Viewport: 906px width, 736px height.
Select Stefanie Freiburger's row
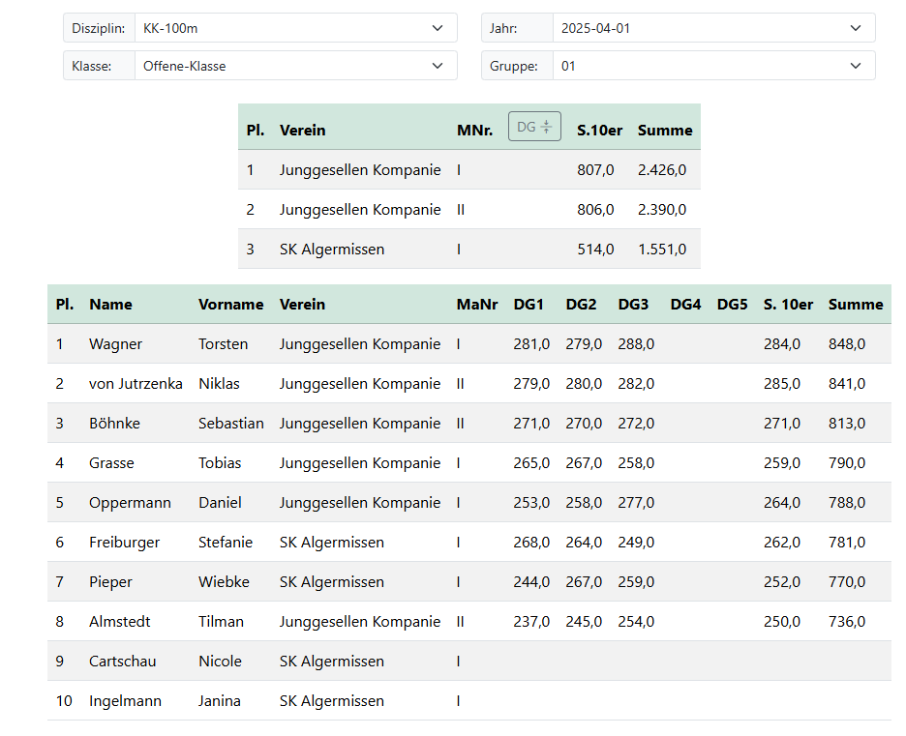coord(468,543)
